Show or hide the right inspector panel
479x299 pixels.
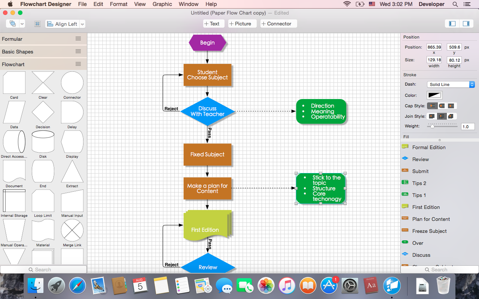(x=466, y=24)
